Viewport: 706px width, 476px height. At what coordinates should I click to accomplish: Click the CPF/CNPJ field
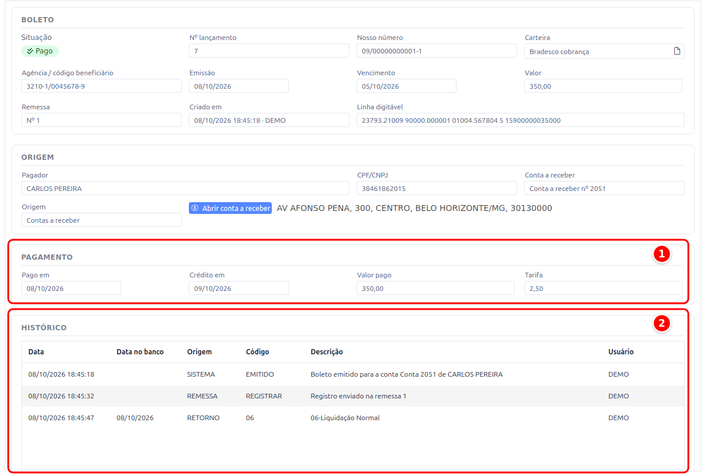(x=437, y=188)
